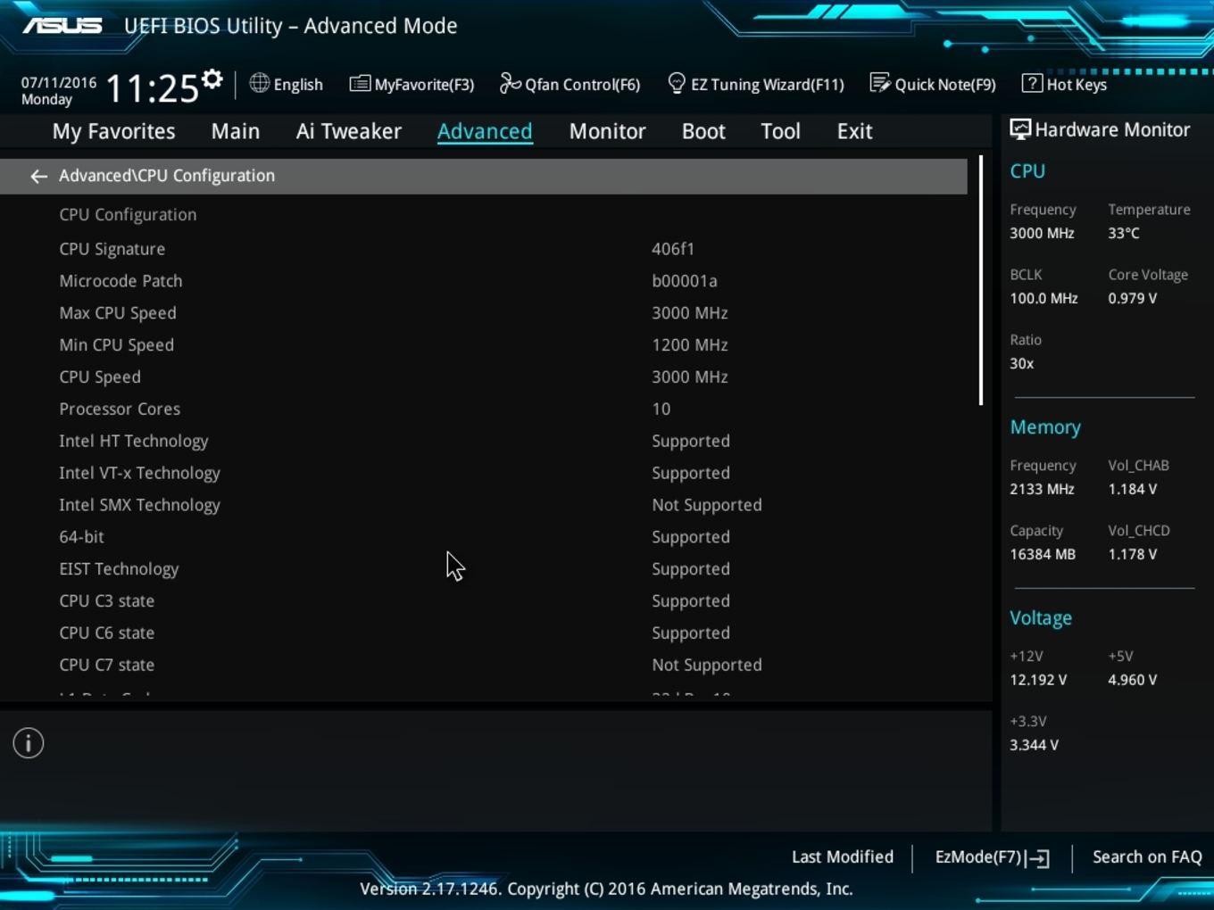The image size is (1214, 910).
Task: Select the CPU Speed row label
Action: tap(100, 377)
